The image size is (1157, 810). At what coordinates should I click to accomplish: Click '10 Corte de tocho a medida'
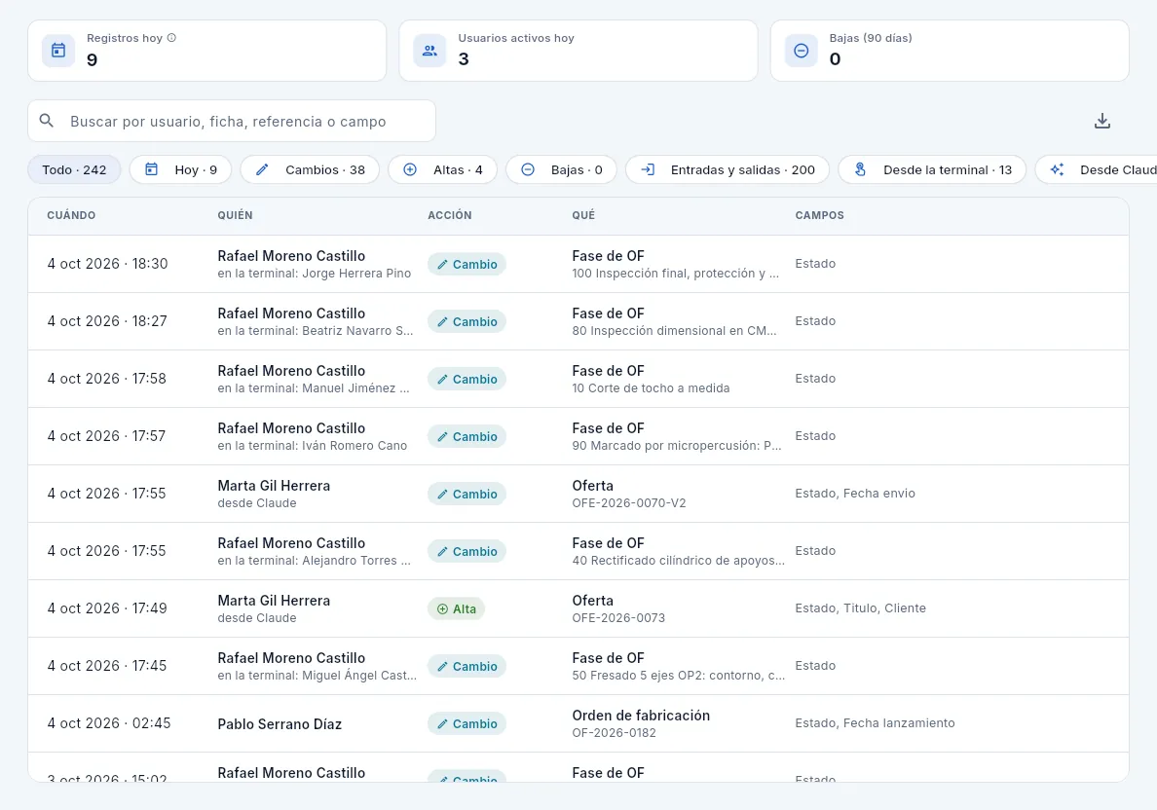pyautogui.click(x=651, y=388)
